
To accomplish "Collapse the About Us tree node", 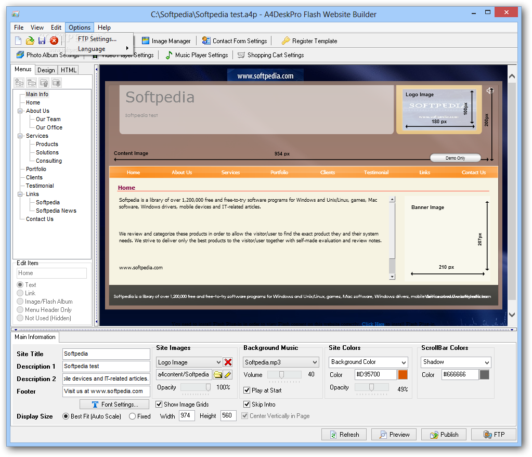I will tap(20, 111).
